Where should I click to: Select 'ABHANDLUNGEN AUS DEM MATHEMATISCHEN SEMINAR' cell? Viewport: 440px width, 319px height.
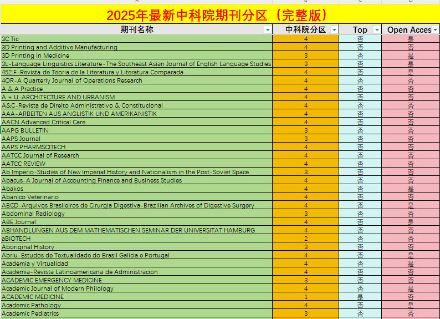click(x=137, y=230)
